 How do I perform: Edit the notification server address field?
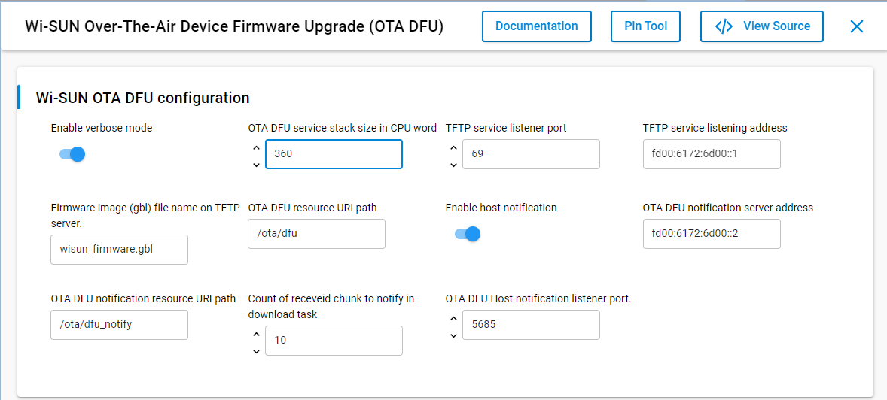(x=712, y=233)
